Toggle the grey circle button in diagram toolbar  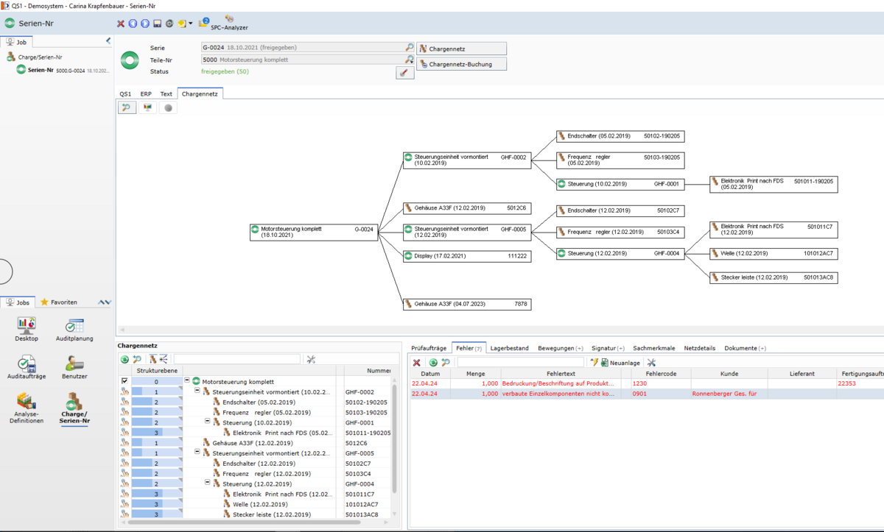click(168, 107)
